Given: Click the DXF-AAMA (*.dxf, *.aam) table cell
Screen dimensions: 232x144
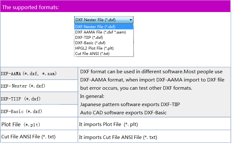Looking at the screenshot, I should tap(29, 74).
